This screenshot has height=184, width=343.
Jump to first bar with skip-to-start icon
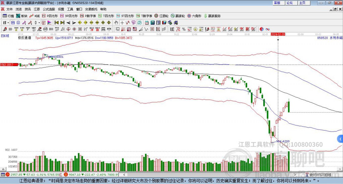point(56,23)
